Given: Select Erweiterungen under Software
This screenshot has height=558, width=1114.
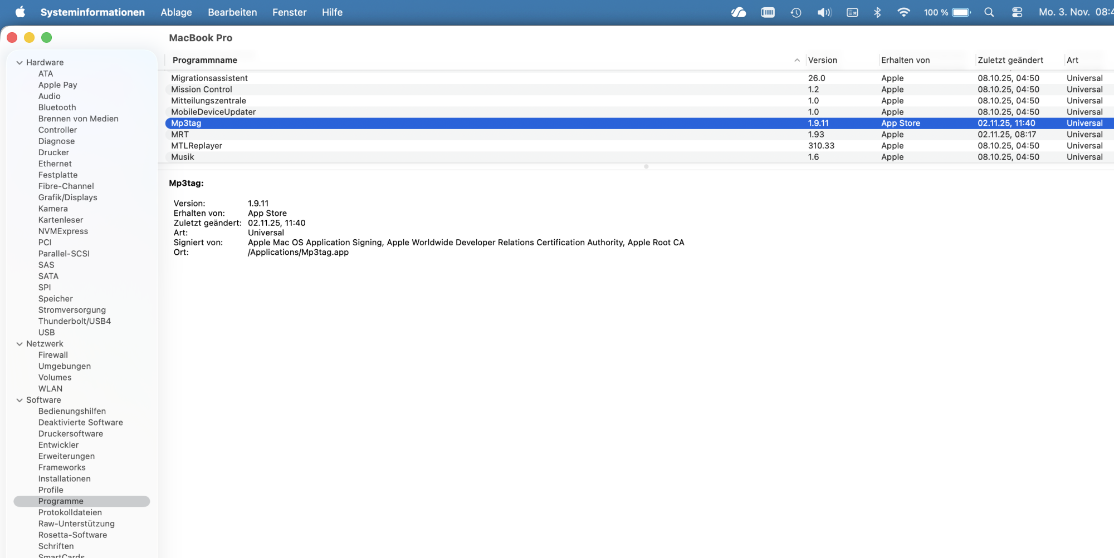Looking at the screenshot, I should tap(66, 456).
